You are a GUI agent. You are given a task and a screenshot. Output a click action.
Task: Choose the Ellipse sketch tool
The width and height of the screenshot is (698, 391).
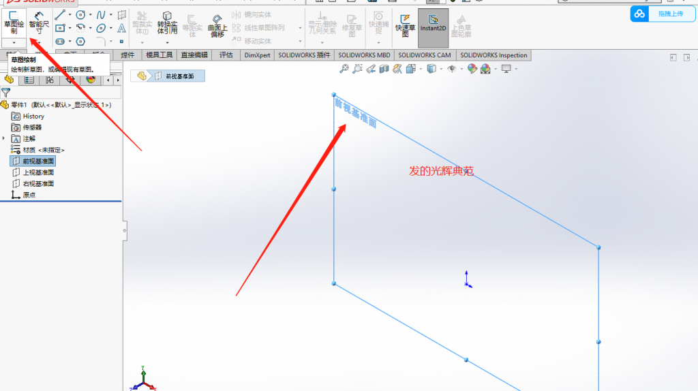coord(101,28)
